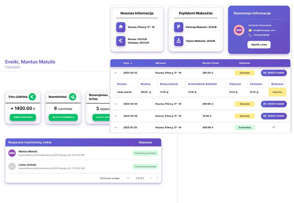
Task: Click the Sveiki, Mantas Matulis greeting
Action: point(30,62)
